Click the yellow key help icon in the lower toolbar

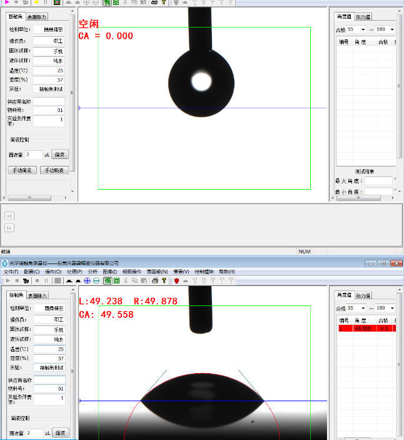coord(164,280)
